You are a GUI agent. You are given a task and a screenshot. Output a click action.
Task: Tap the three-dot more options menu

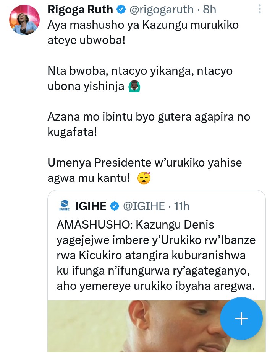pyautogui.click(x=260, y=9)
